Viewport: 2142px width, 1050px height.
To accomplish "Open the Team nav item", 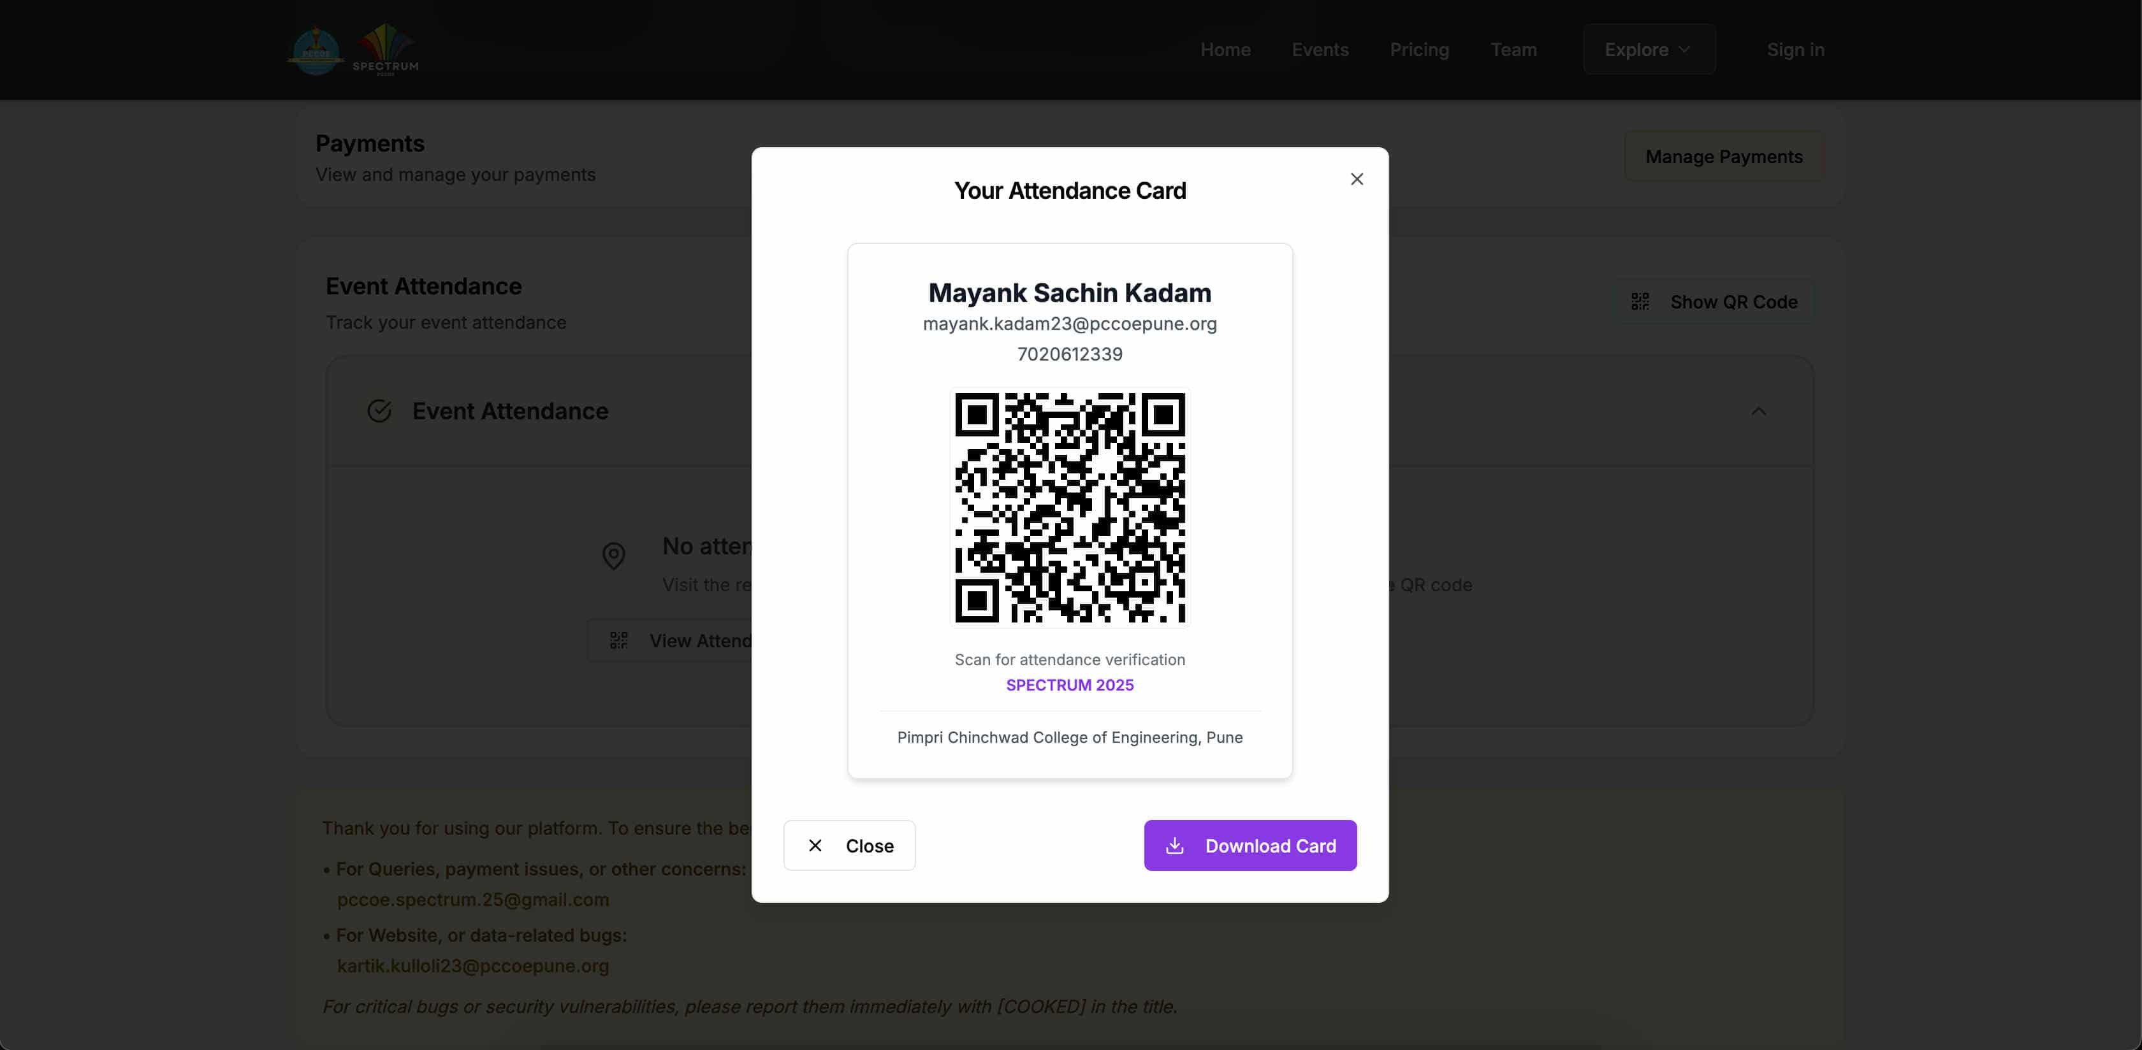I will 1513,50.
